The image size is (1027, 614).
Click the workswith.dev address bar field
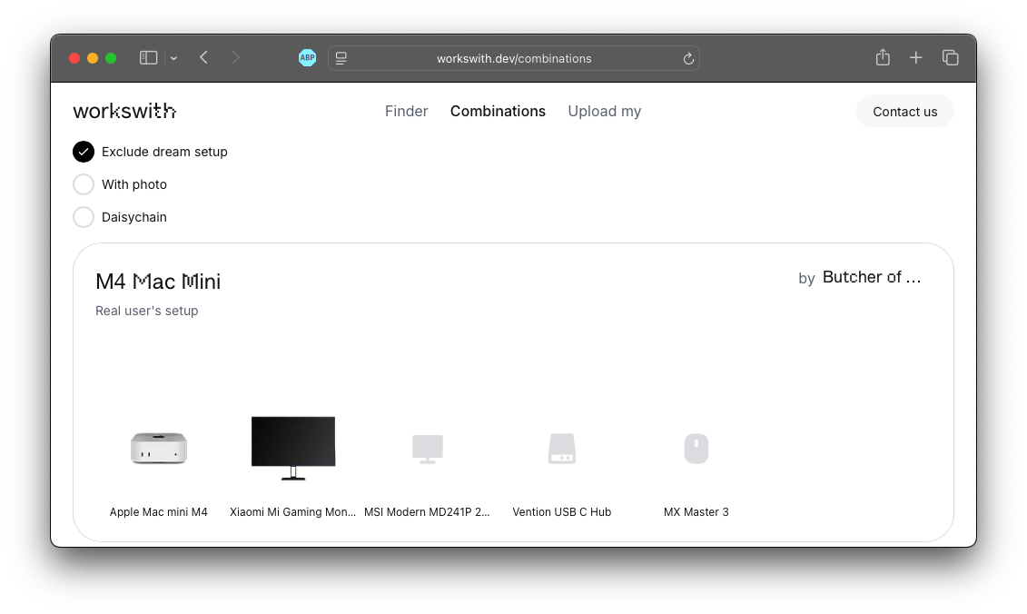tap(514, 58)
